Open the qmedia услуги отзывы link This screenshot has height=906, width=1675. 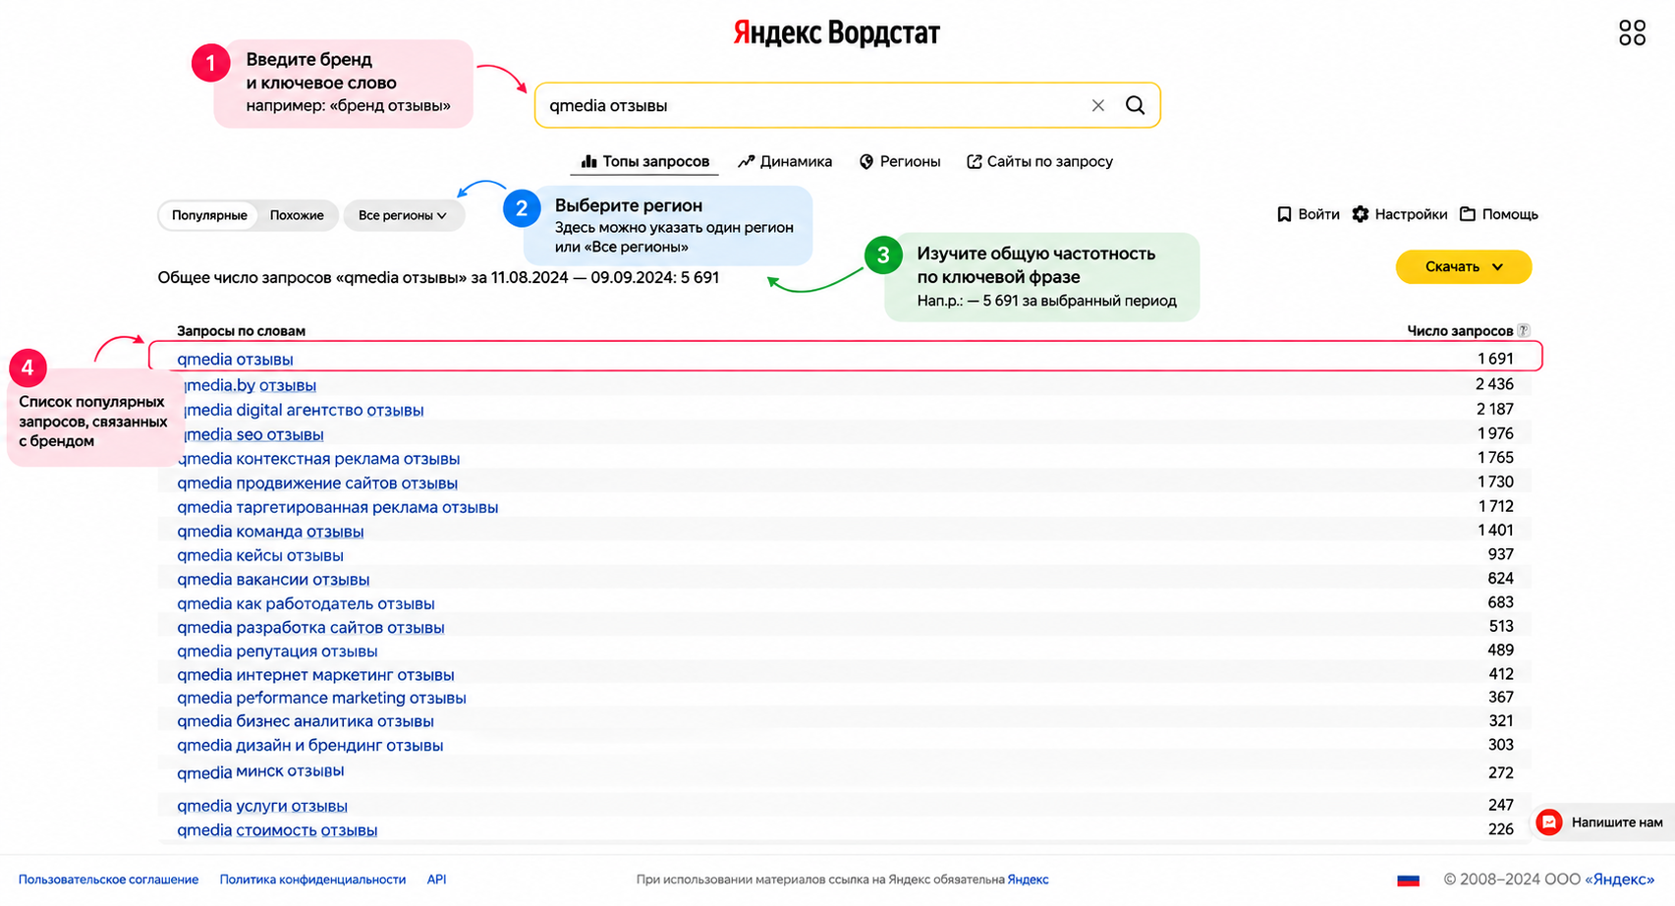click(262, 807)
